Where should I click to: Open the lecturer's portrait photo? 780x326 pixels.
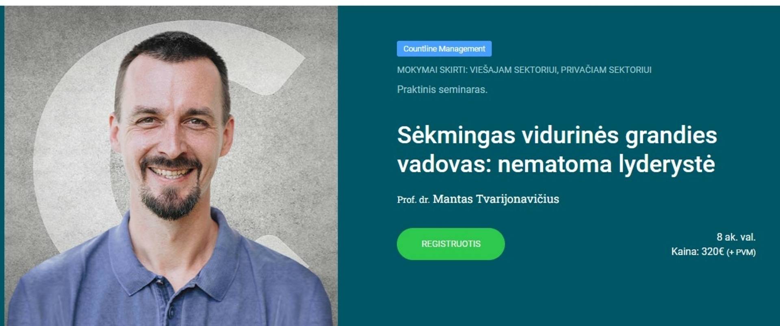point(171,165)
